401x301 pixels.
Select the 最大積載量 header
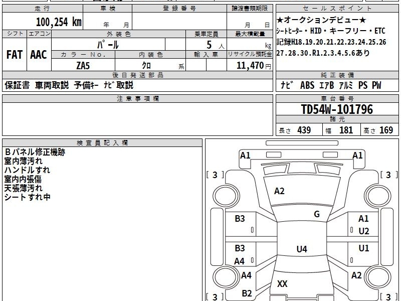tap(250, 34)
